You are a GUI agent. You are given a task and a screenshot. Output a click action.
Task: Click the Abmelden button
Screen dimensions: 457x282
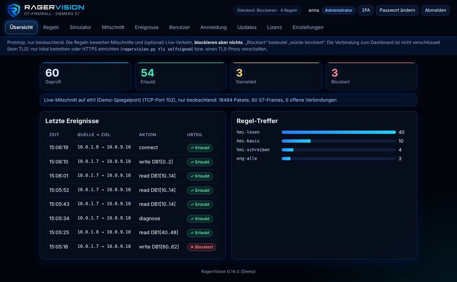tap(436, 10)
